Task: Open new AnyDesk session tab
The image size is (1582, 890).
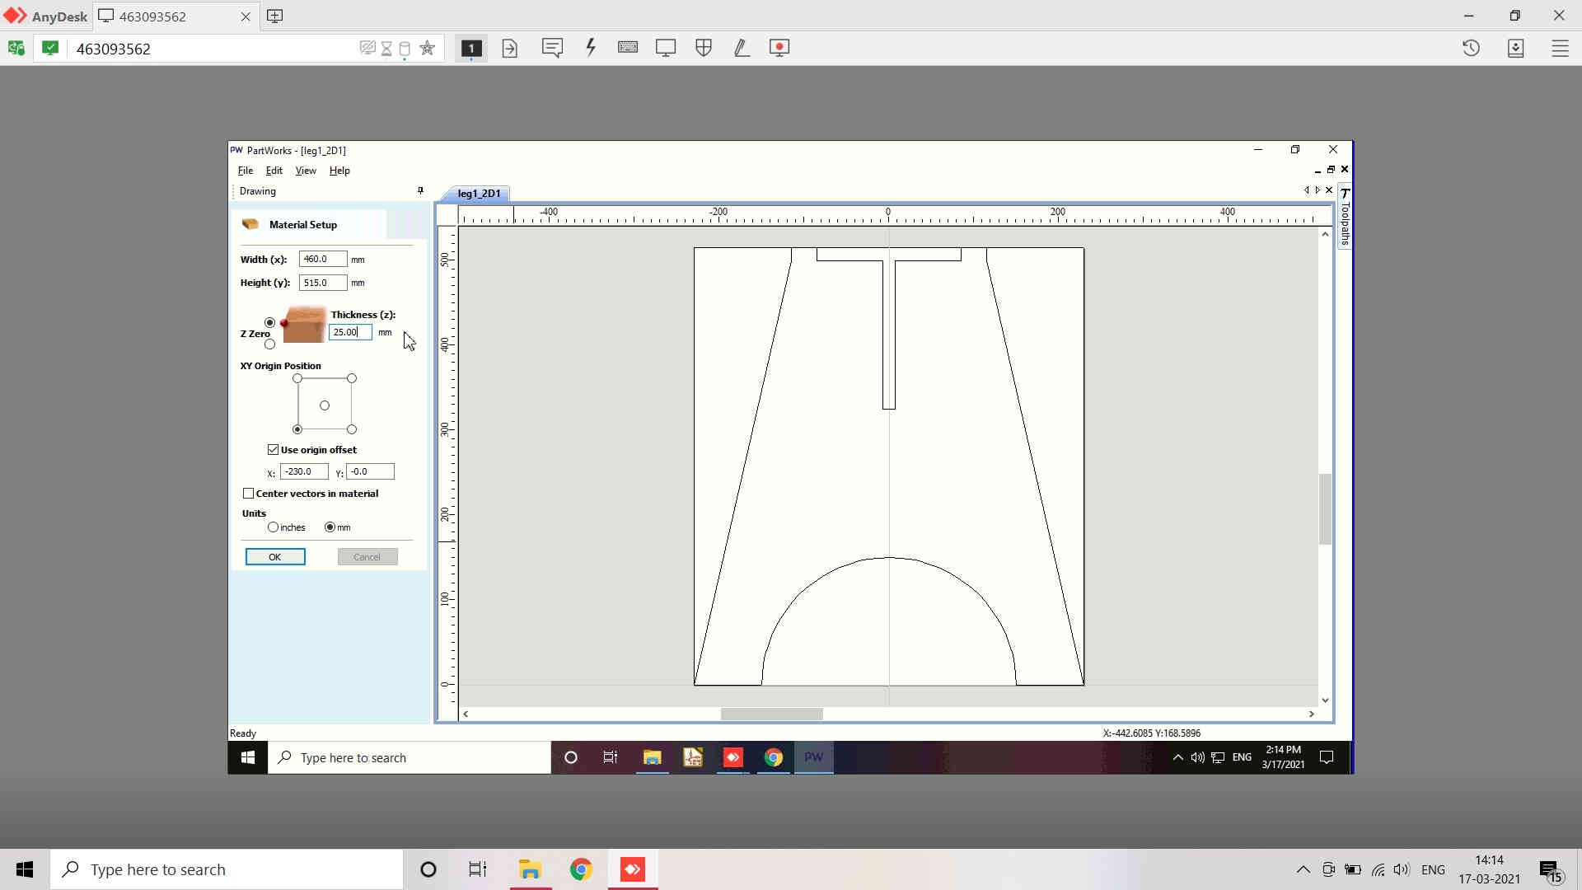Action: (275, 16)
